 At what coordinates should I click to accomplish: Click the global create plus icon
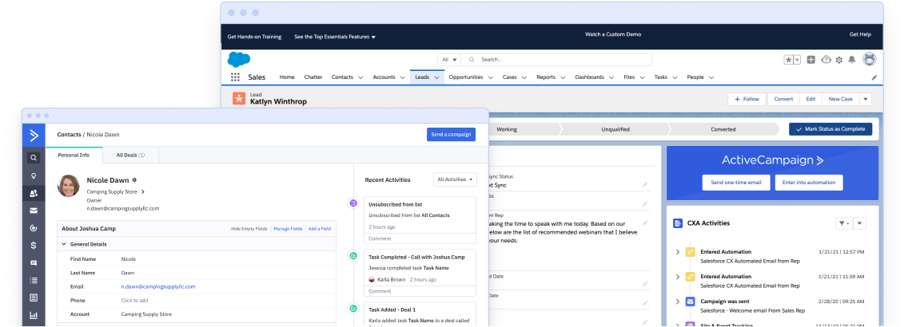tap(810, 60)
